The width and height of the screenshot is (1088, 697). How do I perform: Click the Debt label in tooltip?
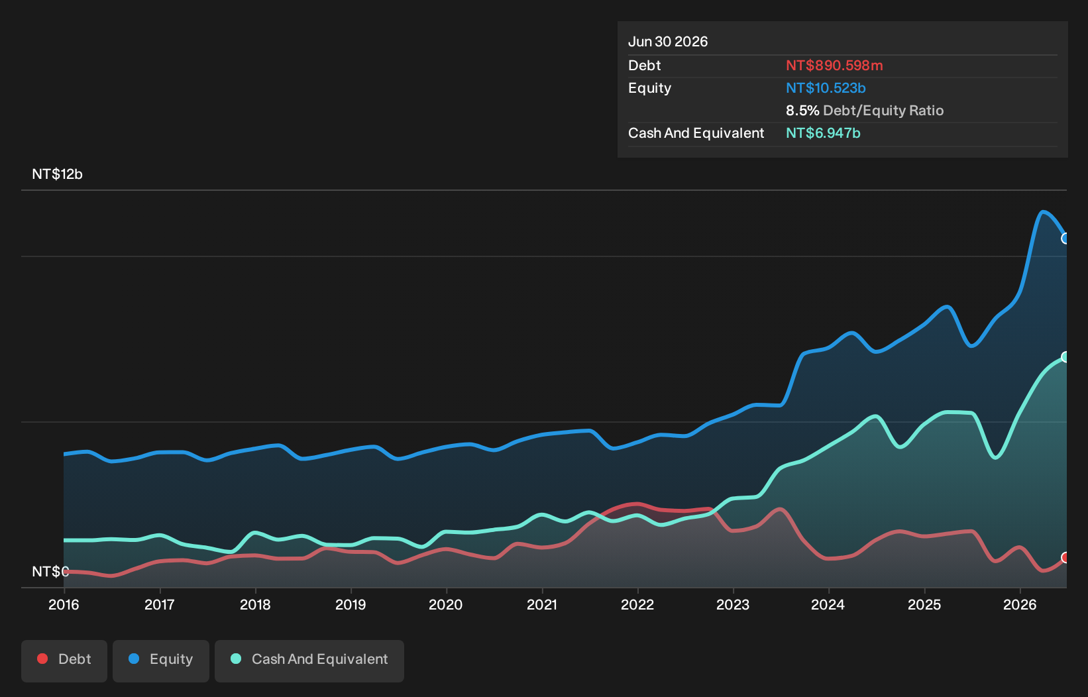pos(645,66)
